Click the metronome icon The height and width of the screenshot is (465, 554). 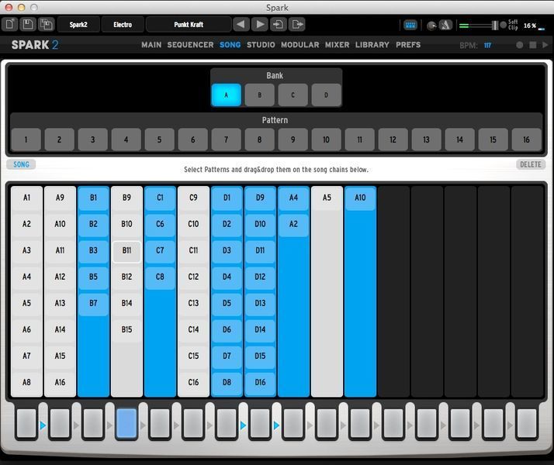tap(445, 25)
